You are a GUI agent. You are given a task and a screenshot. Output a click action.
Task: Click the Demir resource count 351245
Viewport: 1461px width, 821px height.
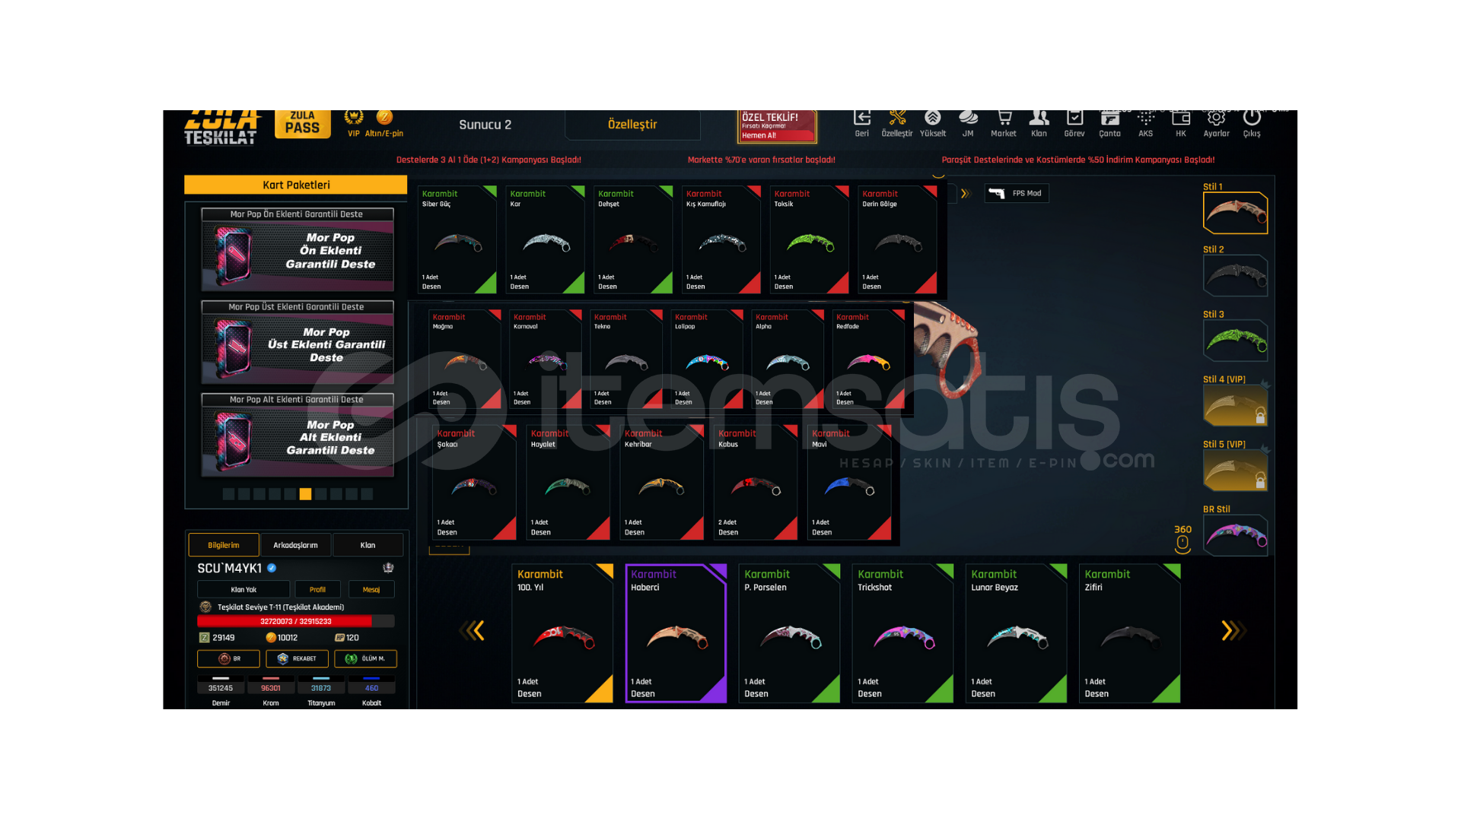(221, 688)
